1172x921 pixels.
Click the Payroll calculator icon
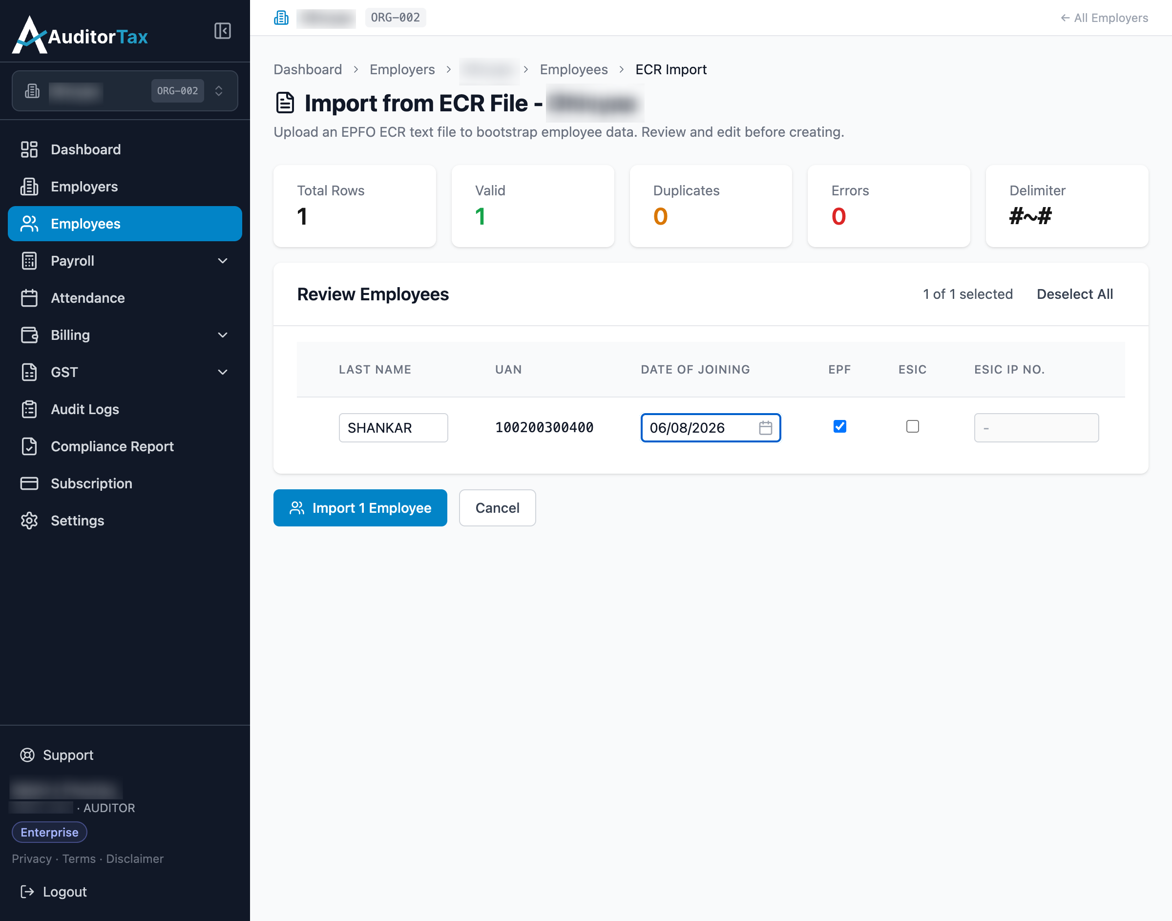[x=29, y=261]
